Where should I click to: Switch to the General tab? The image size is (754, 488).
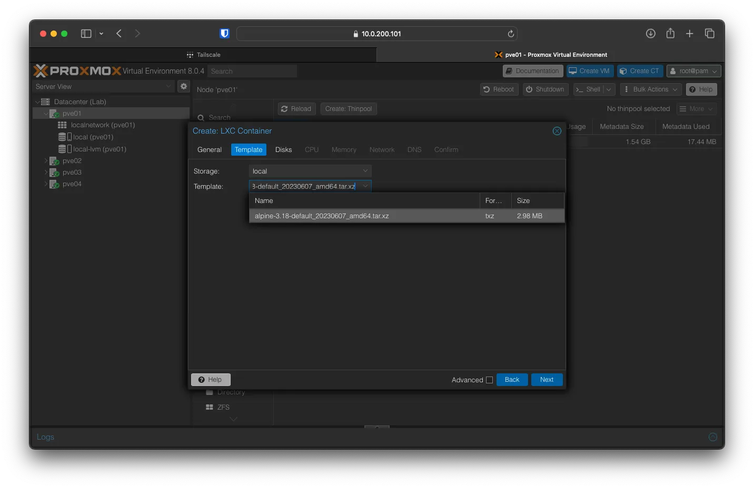click(210, 150)
